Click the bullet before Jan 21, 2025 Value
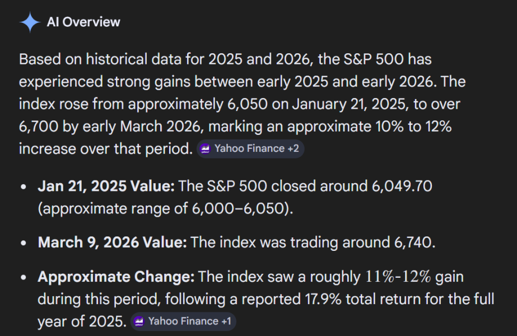Image resolution: width=517 pixels, height=336 pixels. click(24, 187)
